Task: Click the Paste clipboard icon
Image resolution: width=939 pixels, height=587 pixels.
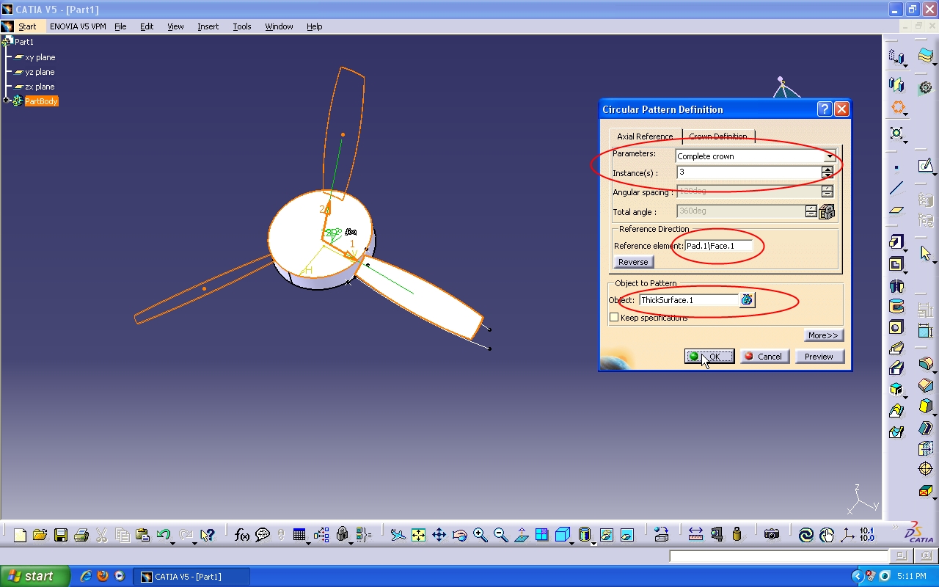Action: coord(143,535)
